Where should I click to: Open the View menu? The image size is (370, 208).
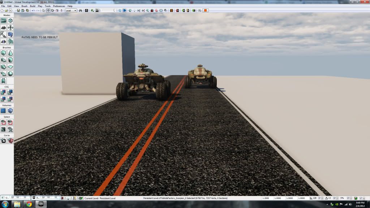(17, 6)
